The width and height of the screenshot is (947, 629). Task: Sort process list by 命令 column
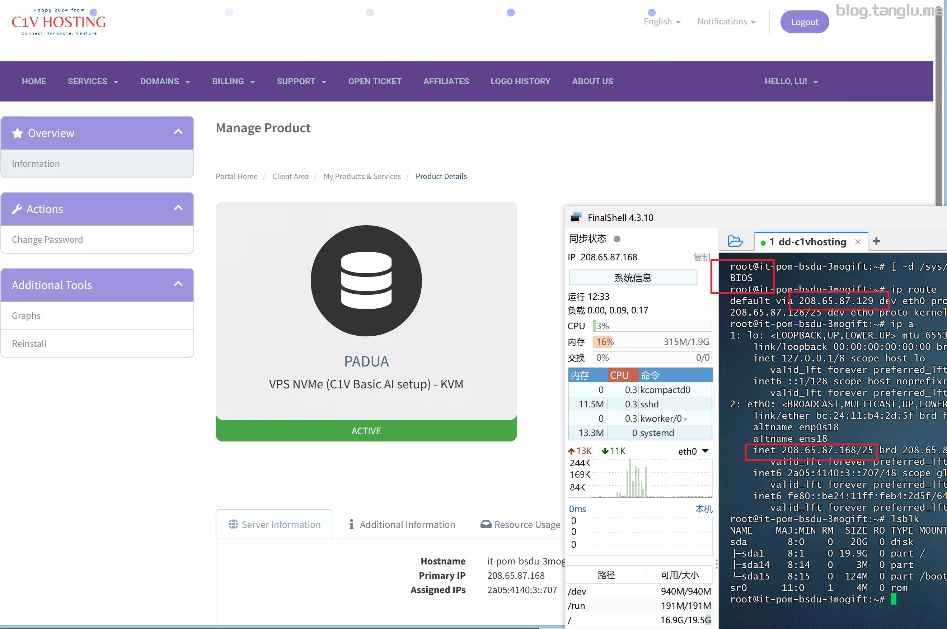[676, 375]
